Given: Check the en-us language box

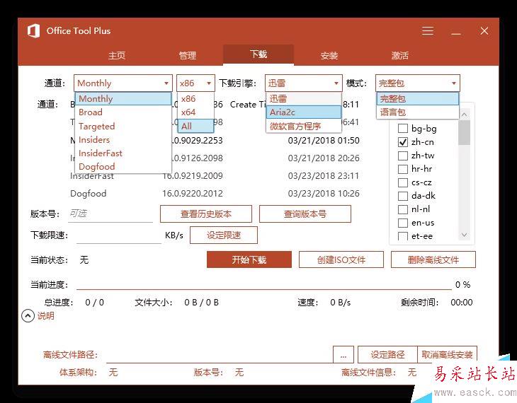Looking at the screenshot, I should pos(403,223).
